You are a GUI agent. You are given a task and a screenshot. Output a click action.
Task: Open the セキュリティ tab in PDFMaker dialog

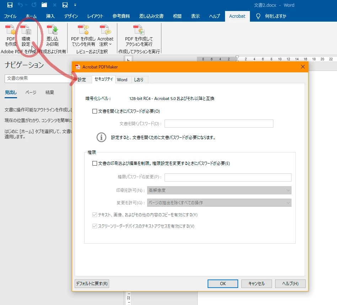coord(103,79)
